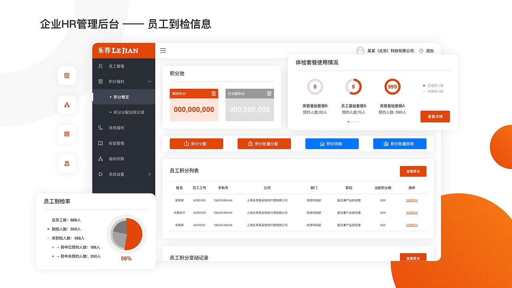The image size is (512, 288).
Task: Click the blue 积分批量回收 button
Action: [x=400, y=144]
